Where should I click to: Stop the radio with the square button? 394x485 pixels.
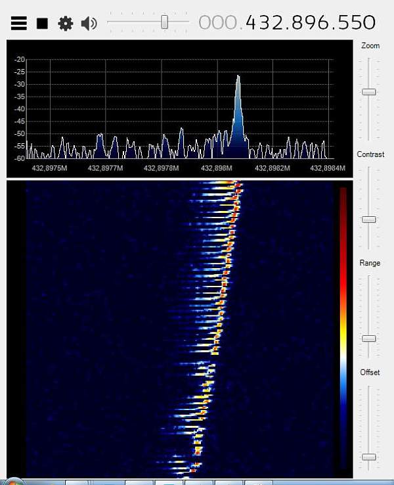pyautogui.click(x=42, y=24)
